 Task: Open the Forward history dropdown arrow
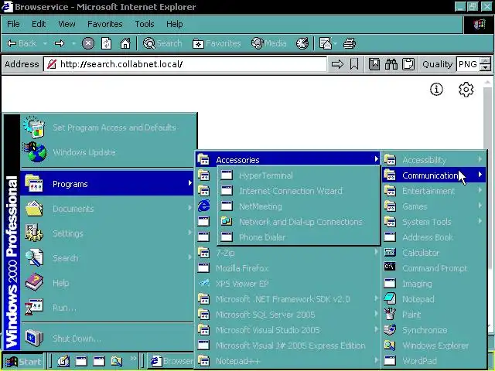click(x=73, y=43)
